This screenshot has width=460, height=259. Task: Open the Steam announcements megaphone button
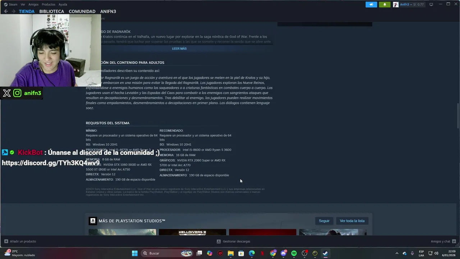(x=371, y=4)
